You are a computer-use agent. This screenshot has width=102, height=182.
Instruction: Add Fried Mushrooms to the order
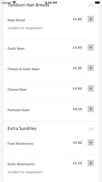pos(91,143)
